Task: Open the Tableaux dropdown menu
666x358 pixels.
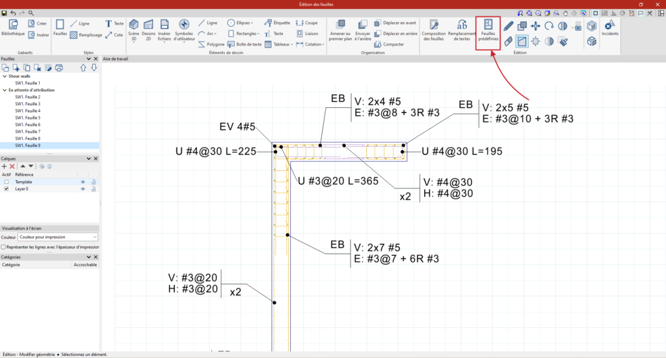Action: click(283, 44)
